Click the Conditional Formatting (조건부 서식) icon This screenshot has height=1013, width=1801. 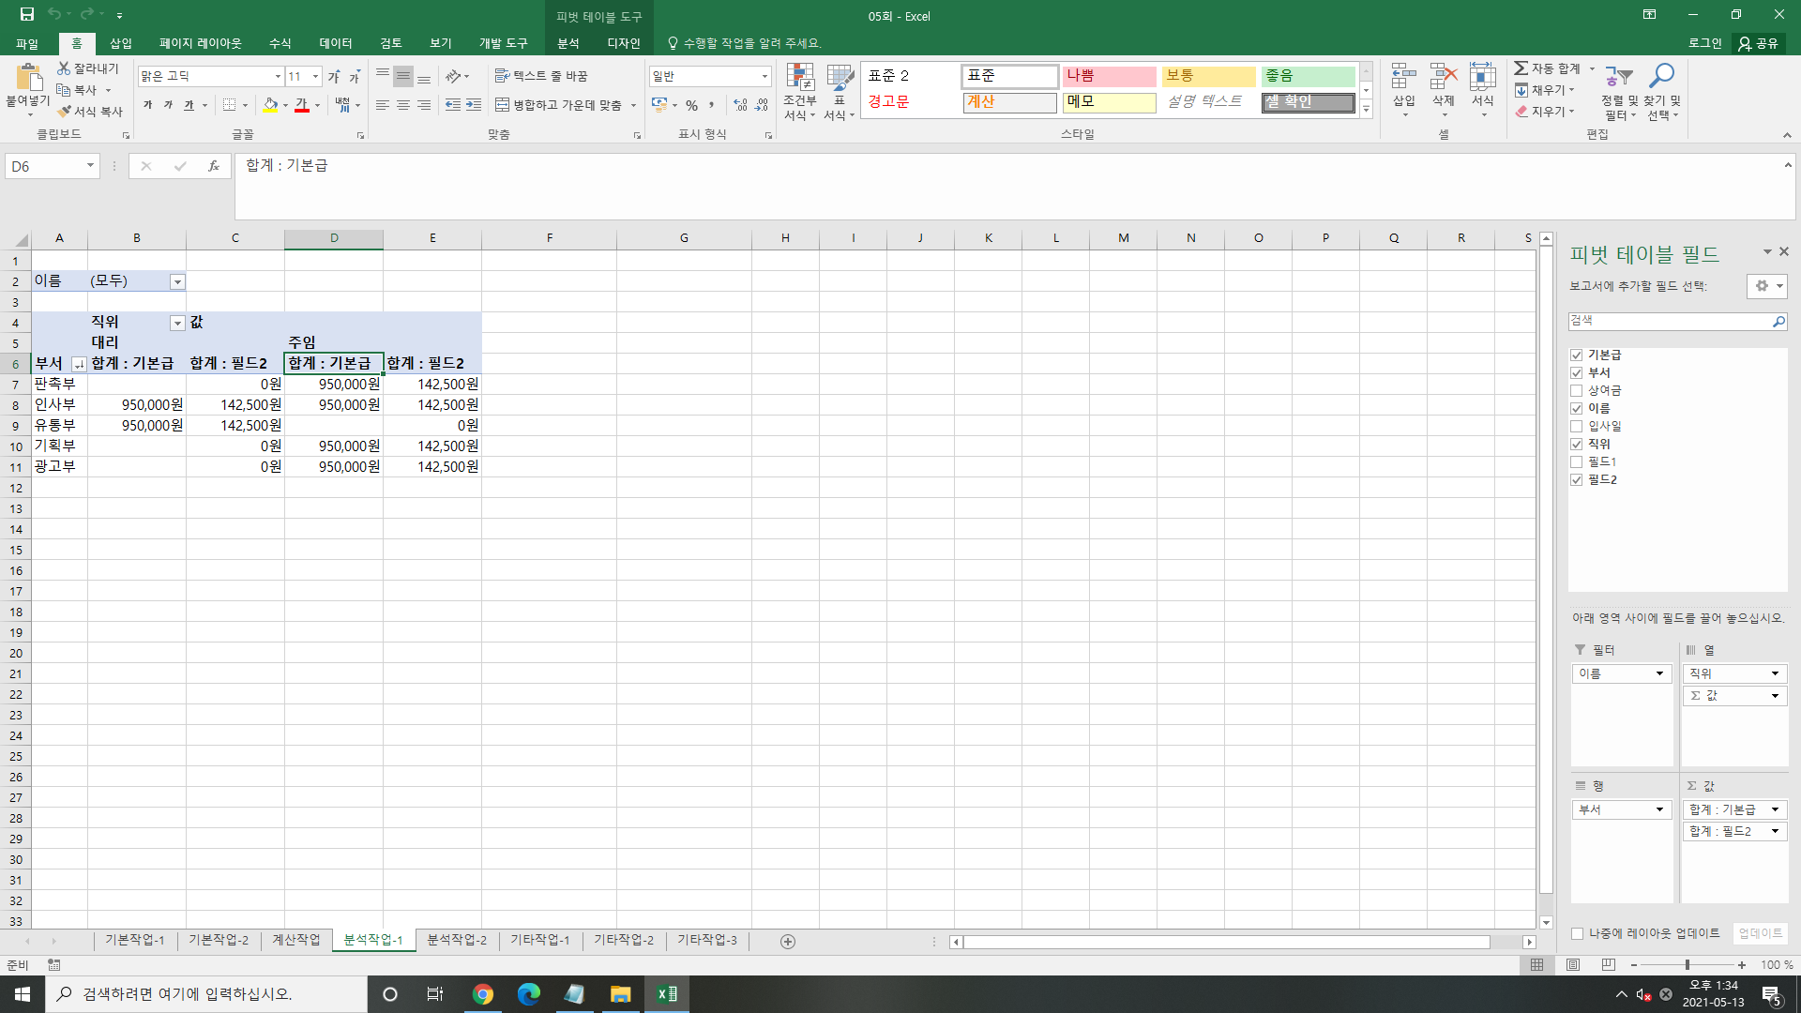[x=799, y=79]
